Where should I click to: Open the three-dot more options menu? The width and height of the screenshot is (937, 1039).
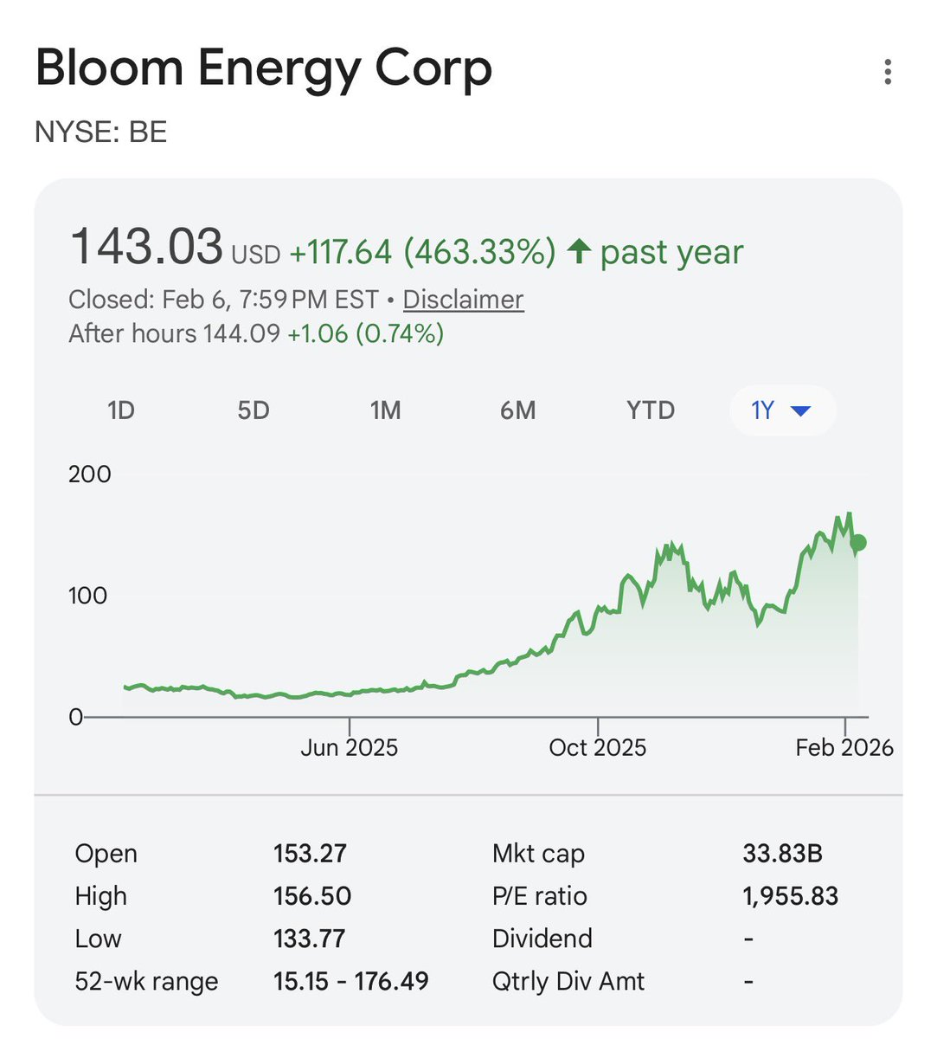(887, 72)
